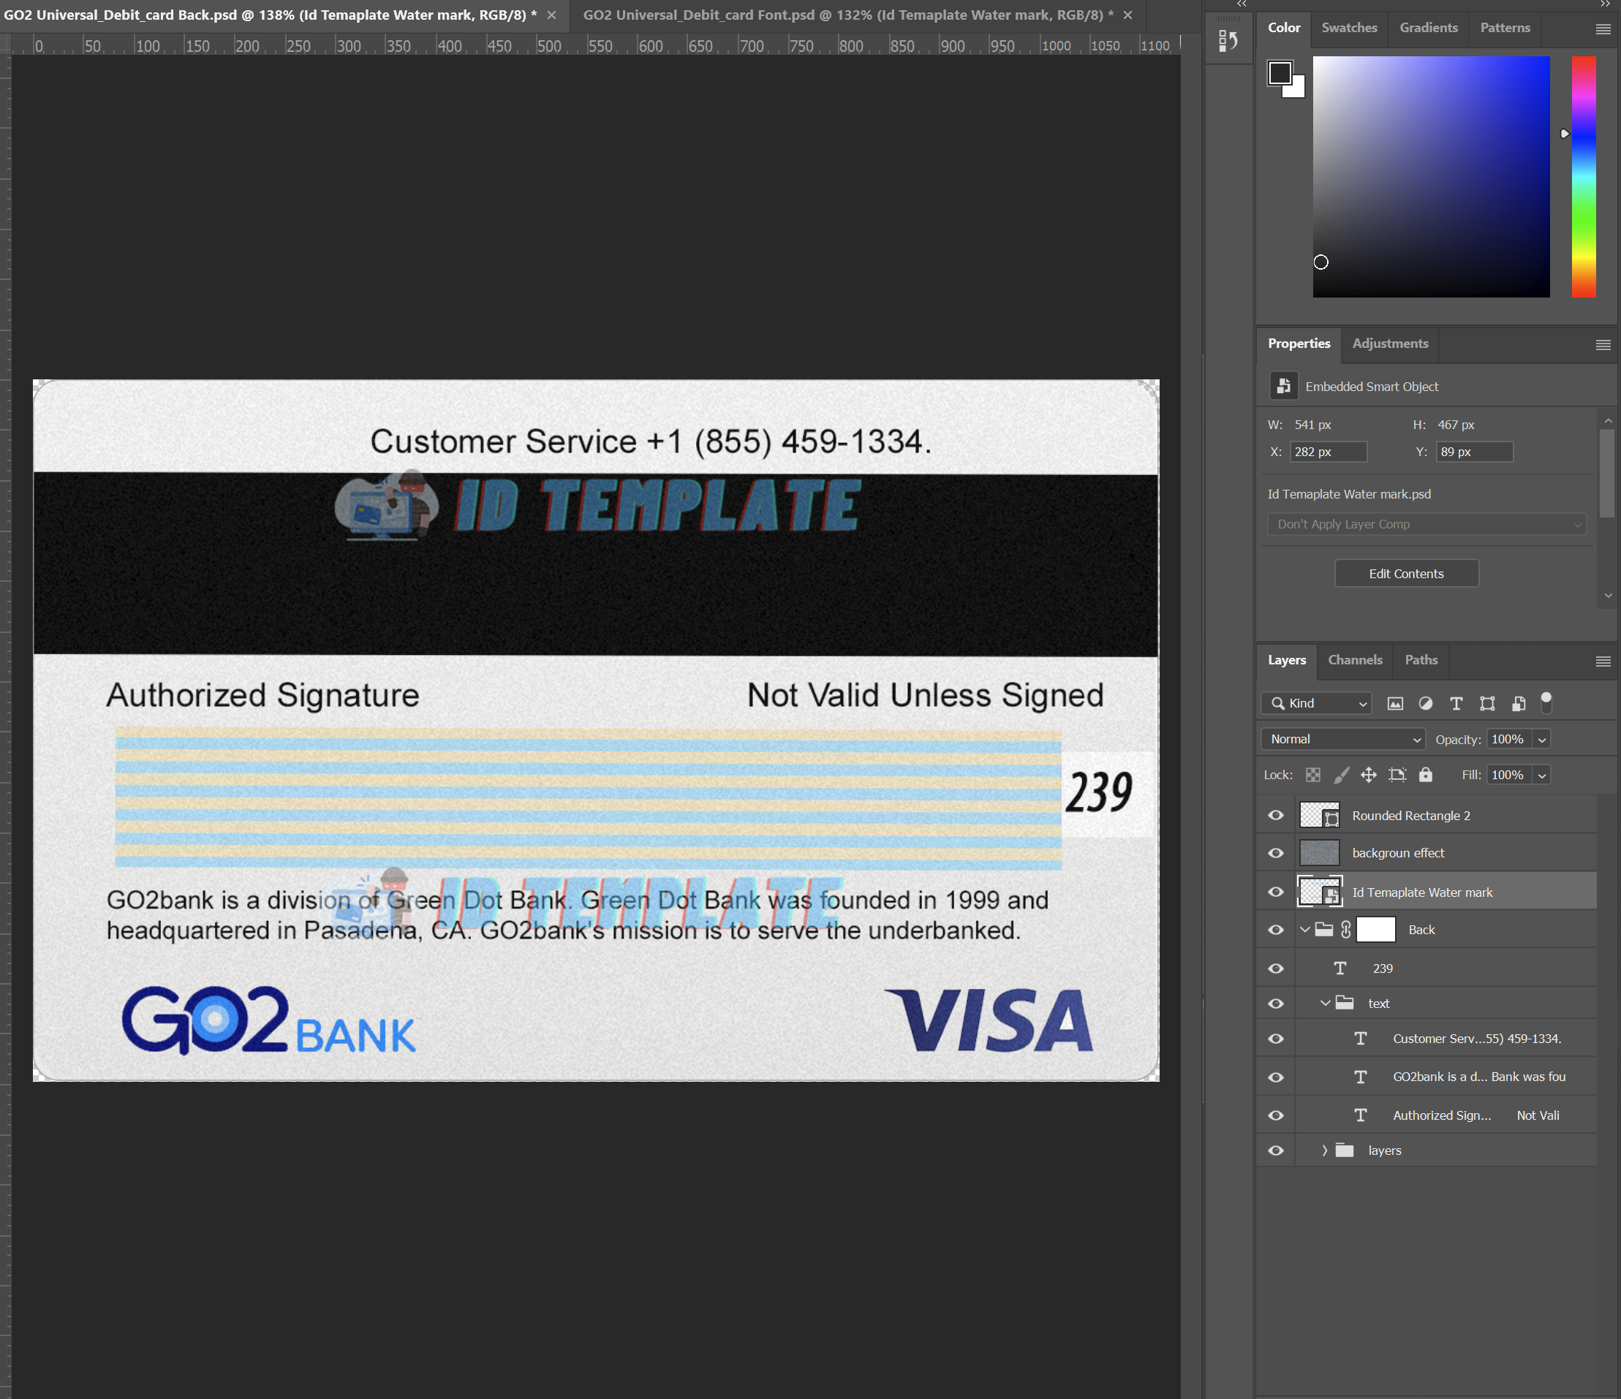Viewport: 1621px width, 1399px height.
Task: Hide the Authorized Sign text layer
Action: click(1276, 1115)
